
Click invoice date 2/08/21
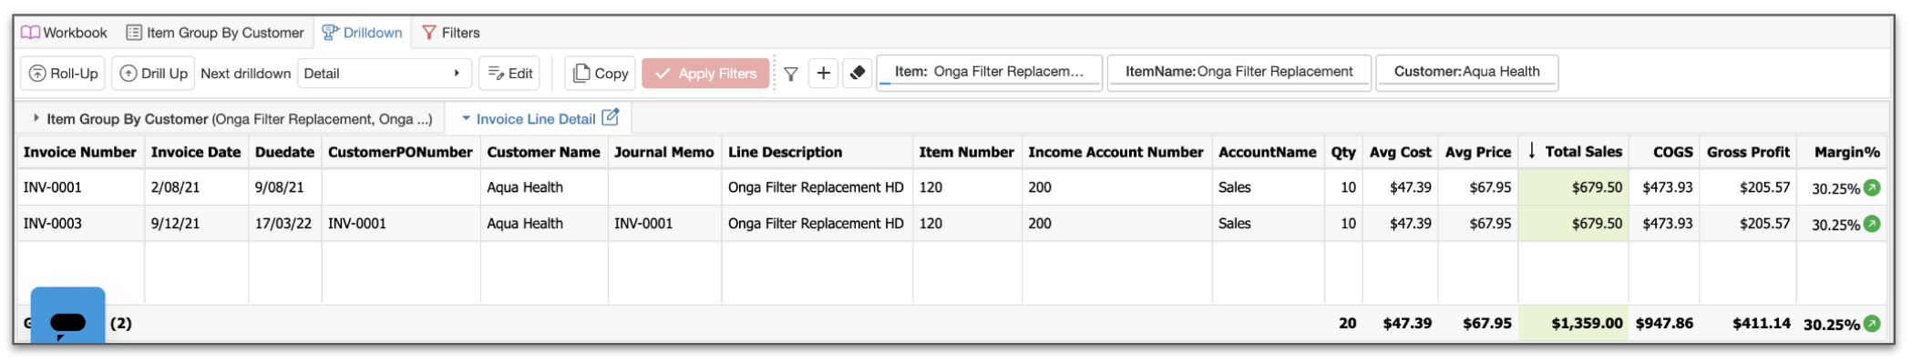pos(175,188)
